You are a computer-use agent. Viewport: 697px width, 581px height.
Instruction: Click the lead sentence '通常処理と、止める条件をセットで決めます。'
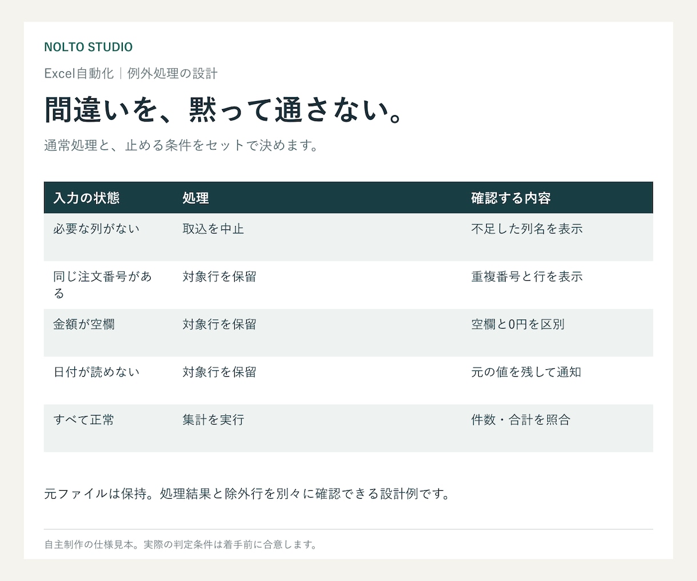(x=181, y=146)
